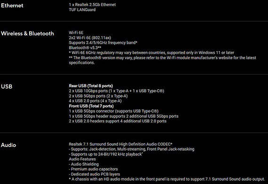Click the Wi-Fi 6E line
The width and height of the screenshot is (268, 184).
coord(76,32)
